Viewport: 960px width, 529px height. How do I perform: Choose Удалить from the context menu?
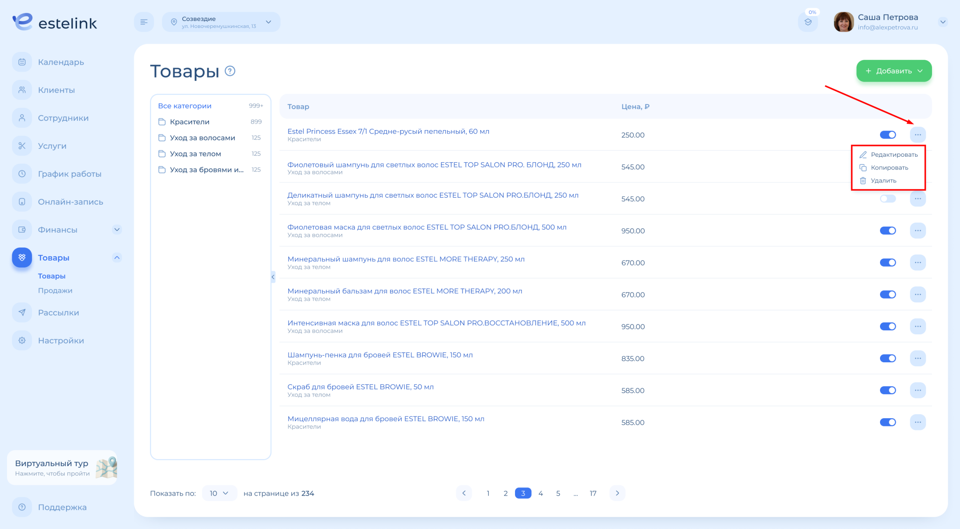click(878, 180)
